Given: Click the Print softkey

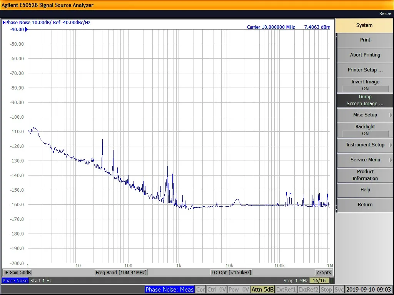Looking at the screenshot, I should pyautogui.click(x=365, y=40).
